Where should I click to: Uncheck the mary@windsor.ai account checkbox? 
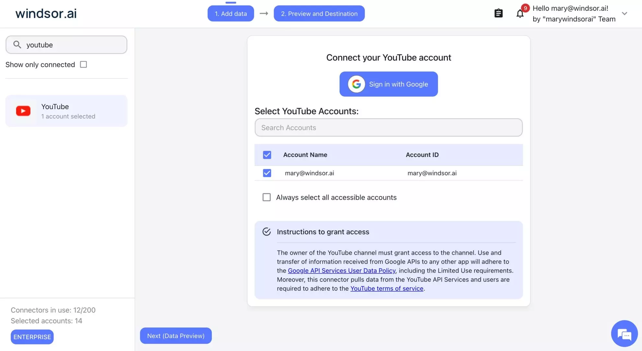pyautogui.click(x=267, y=173)
